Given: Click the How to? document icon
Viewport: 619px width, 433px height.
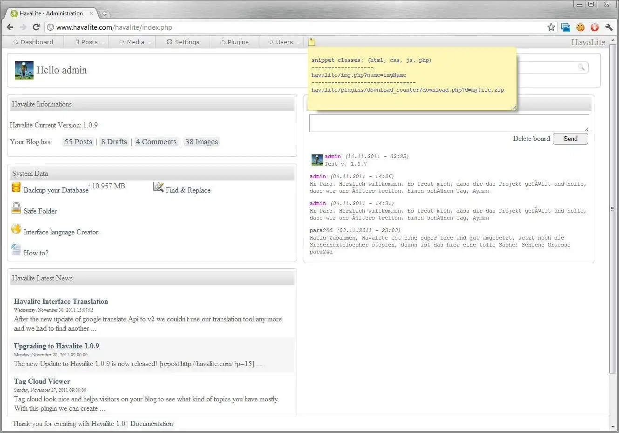Looking at the screenshot, I should point(16,250).
